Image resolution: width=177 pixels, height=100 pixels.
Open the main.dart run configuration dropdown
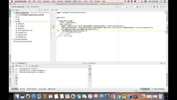tap(131, 7)
